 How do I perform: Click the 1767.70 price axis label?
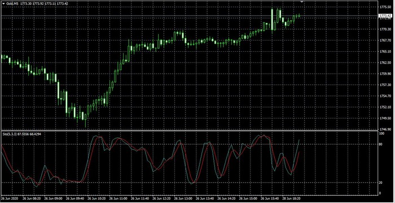click(x=385, y=40)
